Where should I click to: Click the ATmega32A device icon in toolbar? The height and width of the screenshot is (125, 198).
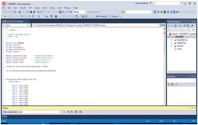coord(97,16)
